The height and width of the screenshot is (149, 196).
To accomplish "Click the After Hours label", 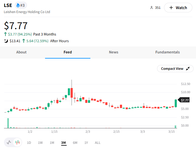I will 59,41.
